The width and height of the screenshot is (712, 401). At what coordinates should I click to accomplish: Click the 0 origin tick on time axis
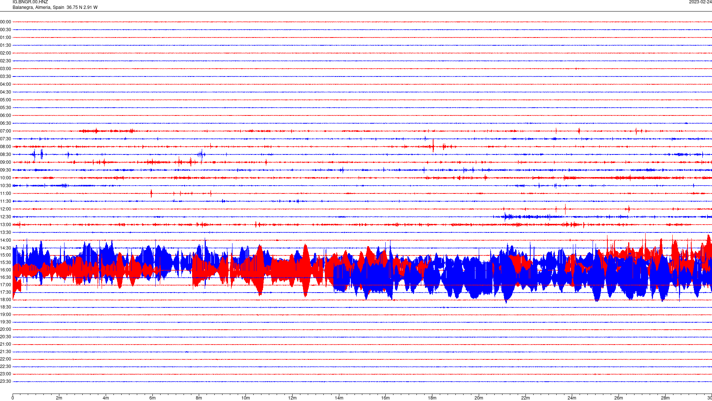point(13,398)
